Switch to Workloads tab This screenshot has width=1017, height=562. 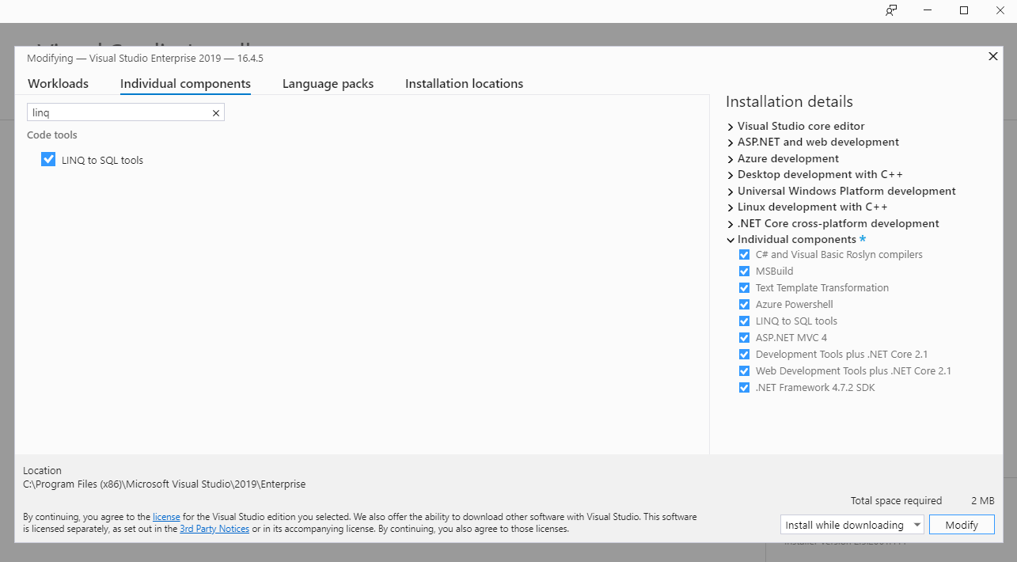click(58, 84)
